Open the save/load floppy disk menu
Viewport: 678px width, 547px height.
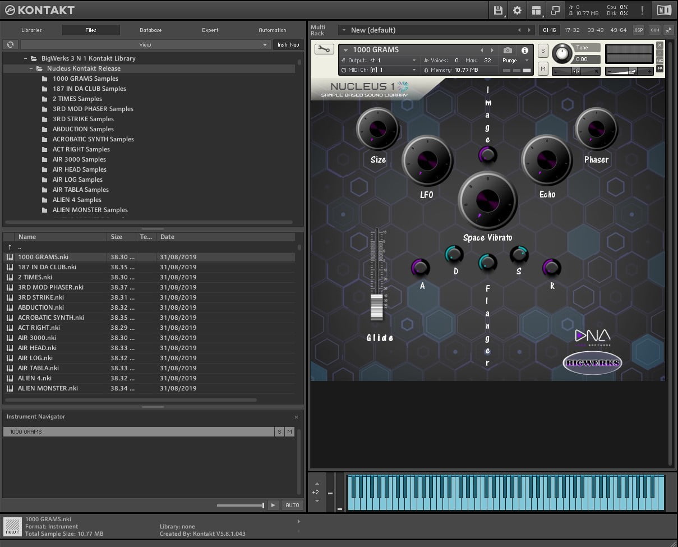tap(497, 10)
